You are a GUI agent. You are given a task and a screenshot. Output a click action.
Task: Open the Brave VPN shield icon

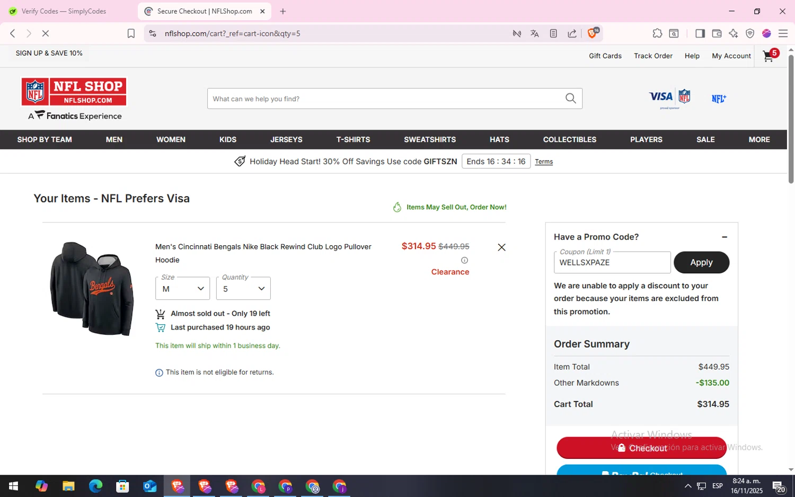750,33
